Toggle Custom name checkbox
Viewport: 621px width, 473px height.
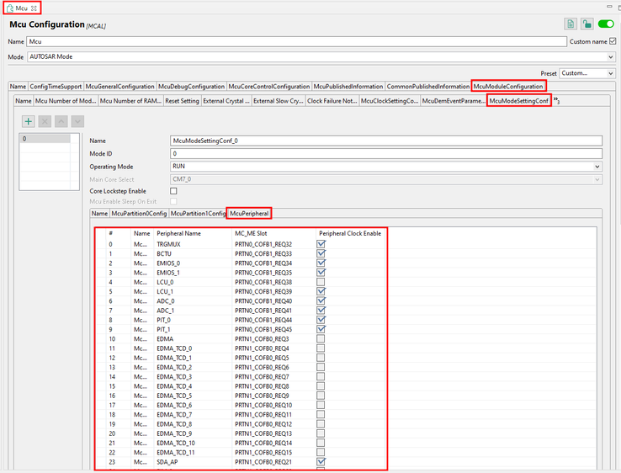click(613, 41)
